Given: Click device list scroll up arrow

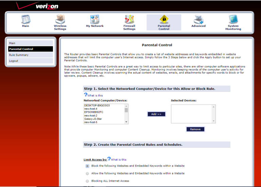Looking at the screenshot, I should 126,106.
